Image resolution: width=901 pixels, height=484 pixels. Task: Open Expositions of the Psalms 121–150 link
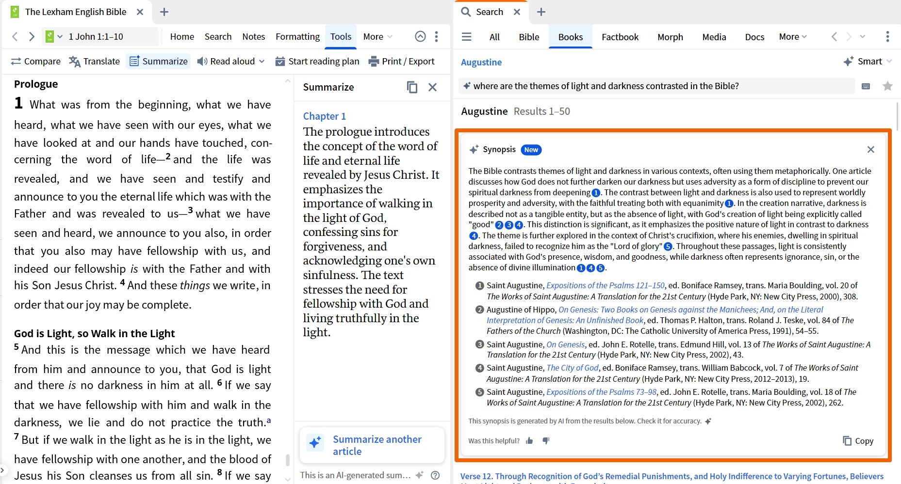tap(606, 285)
